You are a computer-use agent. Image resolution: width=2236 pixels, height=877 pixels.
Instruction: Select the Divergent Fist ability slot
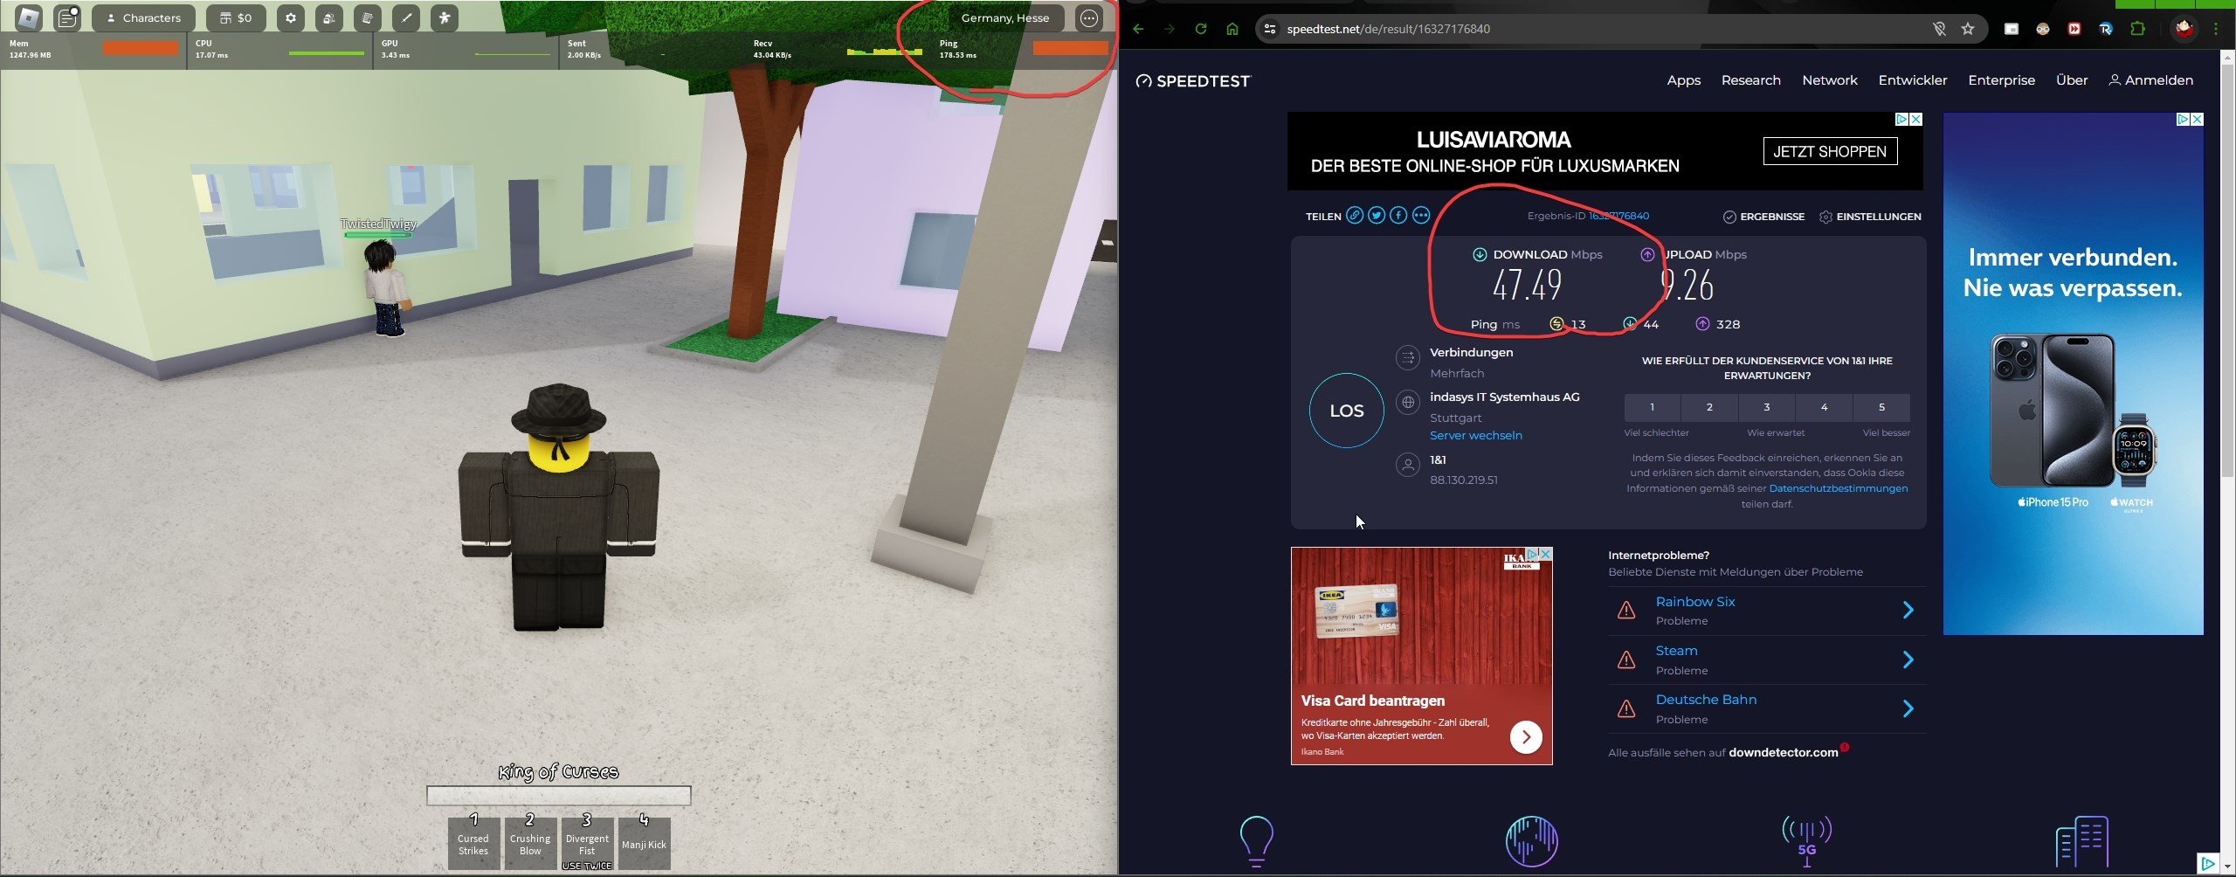pos(587,843)
